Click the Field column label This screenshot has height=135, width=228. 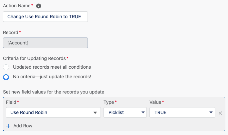11,102
